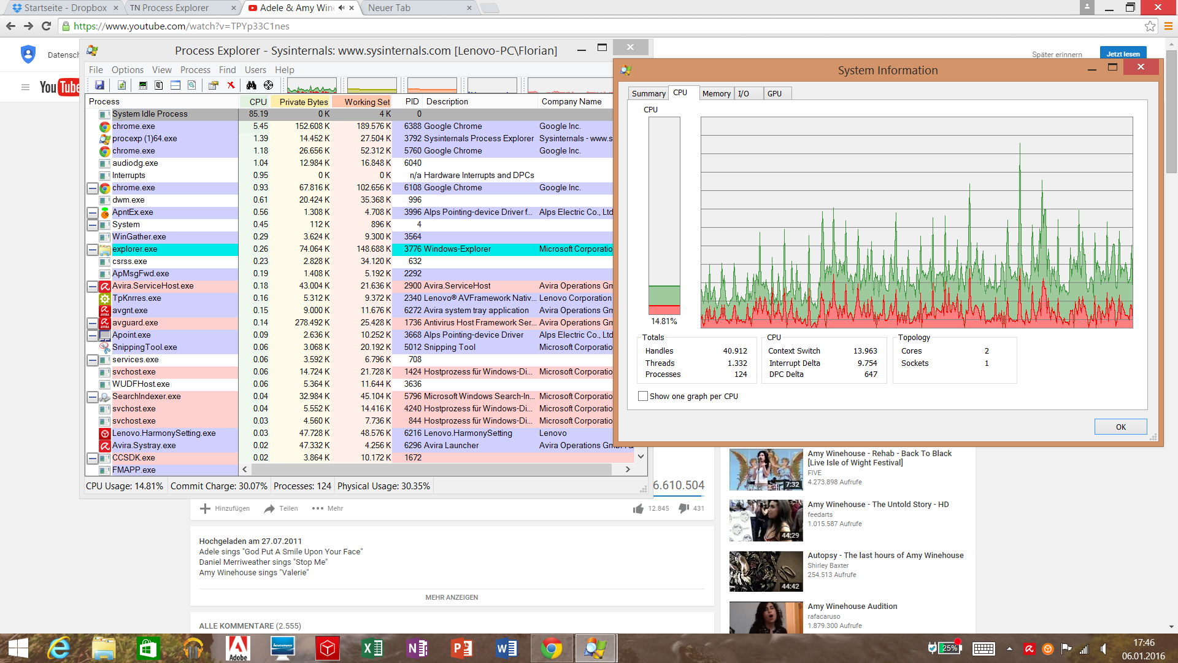This screenshot has width=1178, height=663.
Task: Click the thumbs-down dislike icon on the video
Action: [683, 508]
